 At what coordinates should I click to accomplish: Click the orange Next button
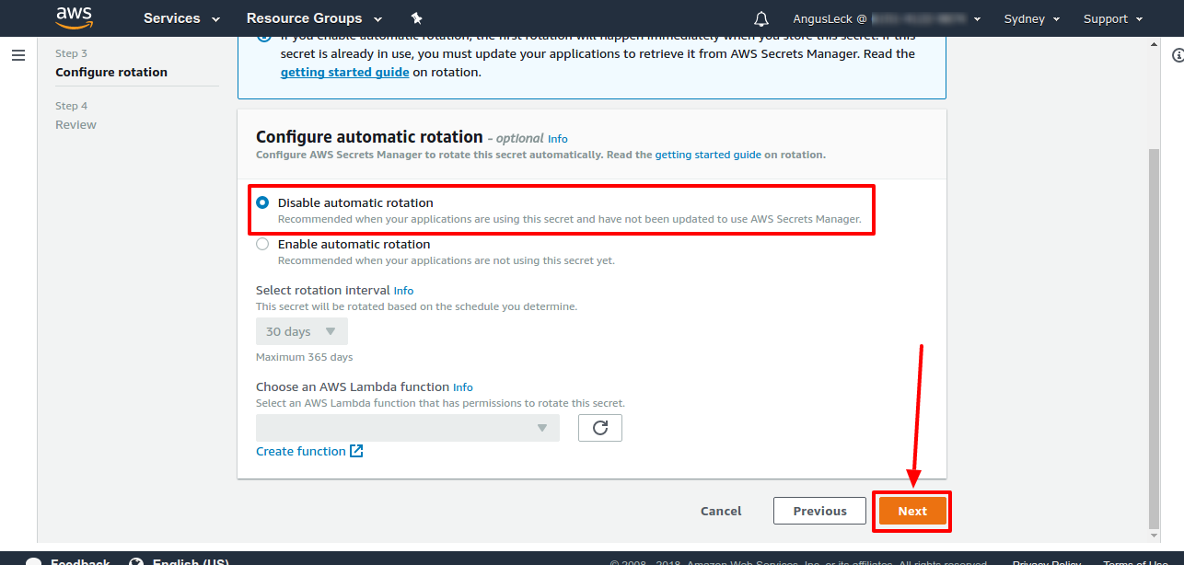click(x=912, y=511)
